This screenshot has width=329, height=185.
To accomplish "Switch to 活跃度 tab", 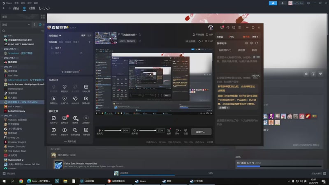I will (241, 50).
